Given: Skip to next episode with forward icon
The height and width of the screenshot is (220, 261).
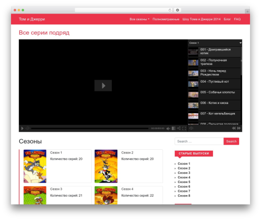Looking at the screenshot, I should coord(239,128).
